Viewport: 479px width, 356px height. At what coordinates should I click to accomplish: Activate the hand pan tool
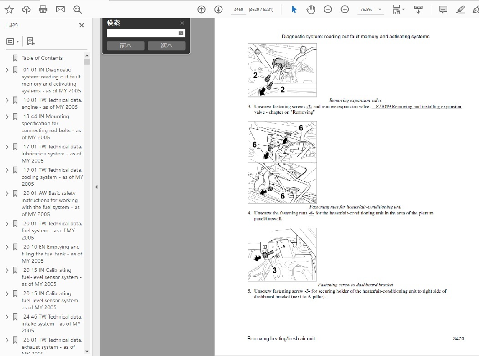pyautogui.click(x=311, y=10)
